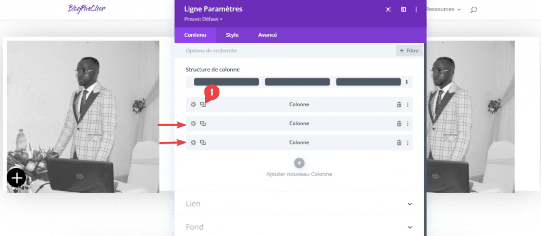This screenshot has height=236, width=541.
Task: Switch to the Avancé tab
Action: [x=268, y=35]
